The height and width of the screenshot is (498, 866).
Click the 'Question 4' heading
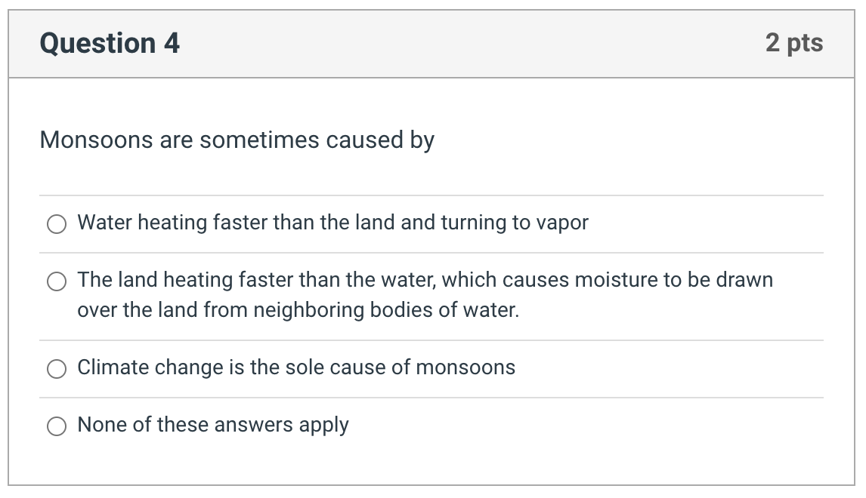(x=110, y=43)
